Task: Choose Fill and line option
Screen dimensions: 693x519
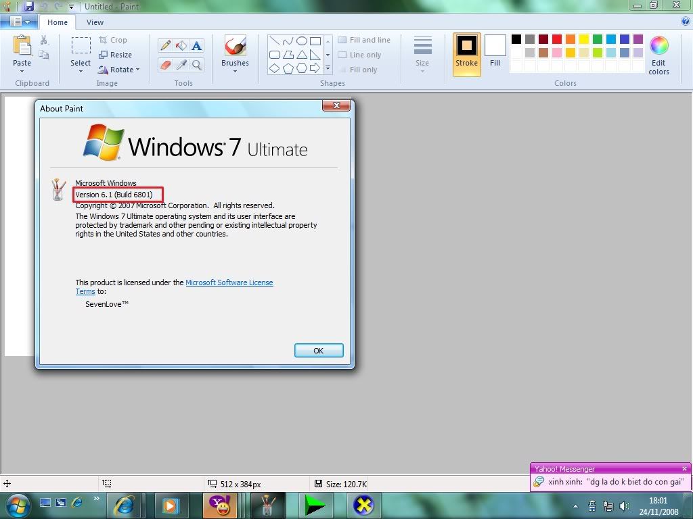Action: tap(364, 40)
